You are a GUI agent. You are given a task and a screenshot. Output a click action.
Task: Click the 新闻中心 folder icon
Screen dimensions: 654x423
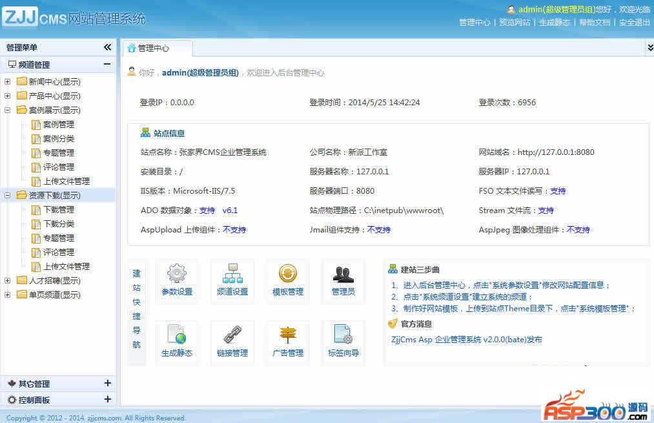coord(22,81)
